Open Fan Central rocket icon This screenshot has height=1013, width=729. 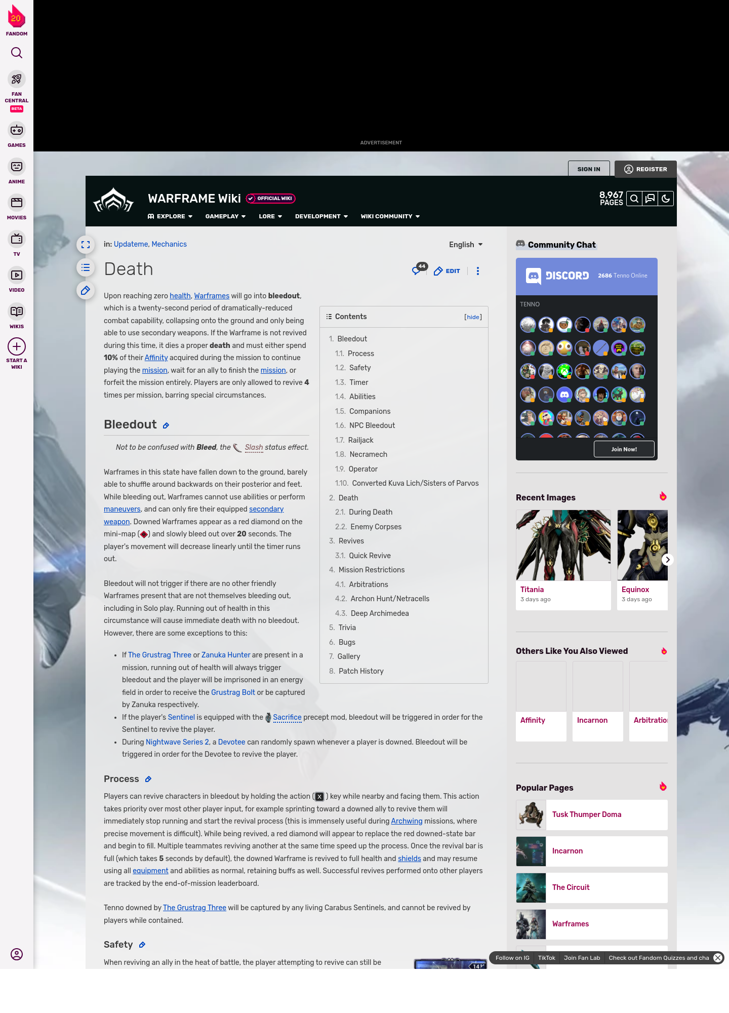[x=17, y=80]
